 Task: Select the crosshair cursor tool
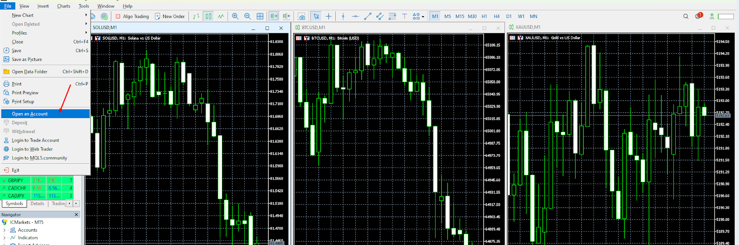(x=328, y=16)
